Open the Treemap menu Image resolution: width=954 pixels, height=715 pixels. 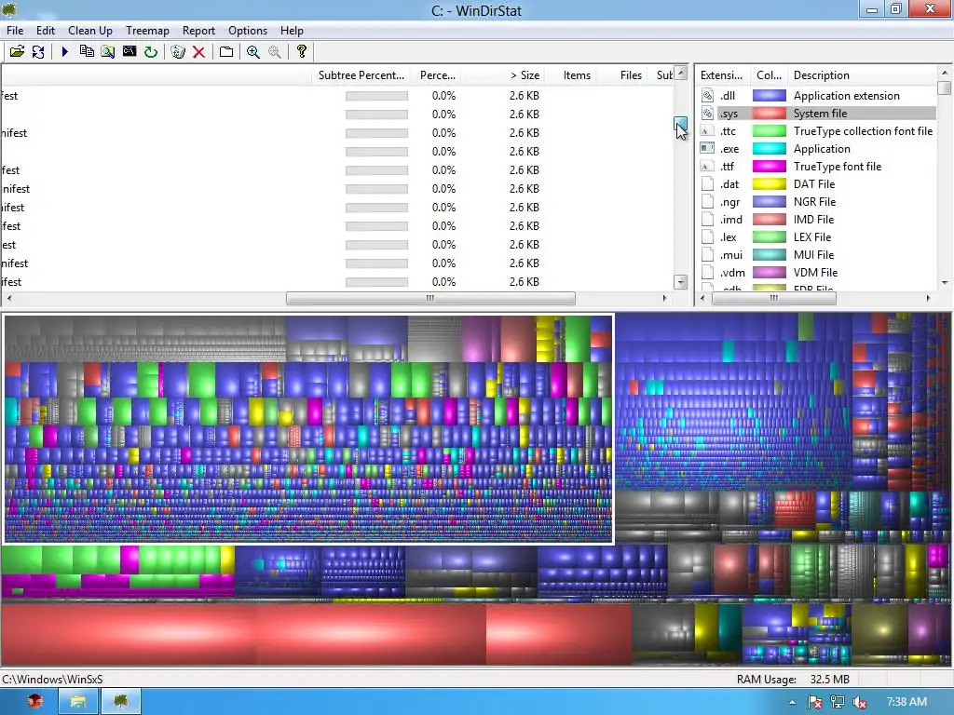pos(147,31)
